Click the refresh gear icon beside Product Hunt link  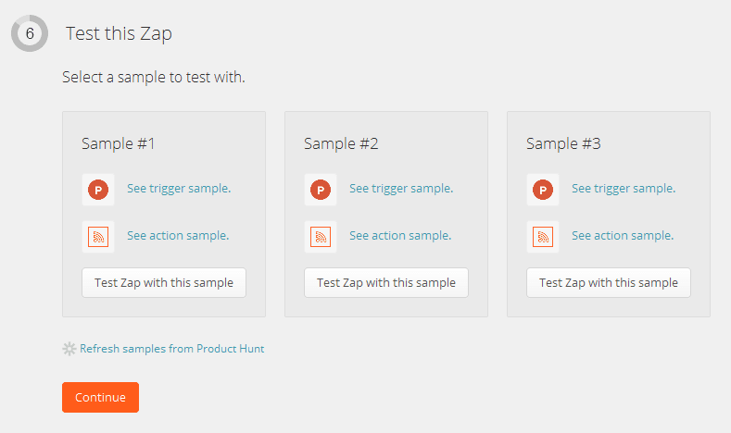coord(69,349)
